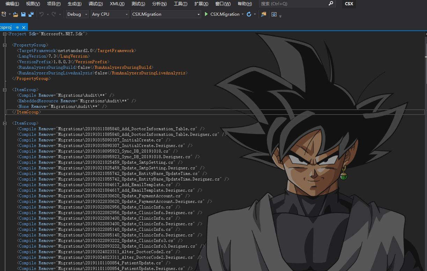Open the 工具(T) menu
This screenshot has width=427, height=271.
(x=180, y=4)
